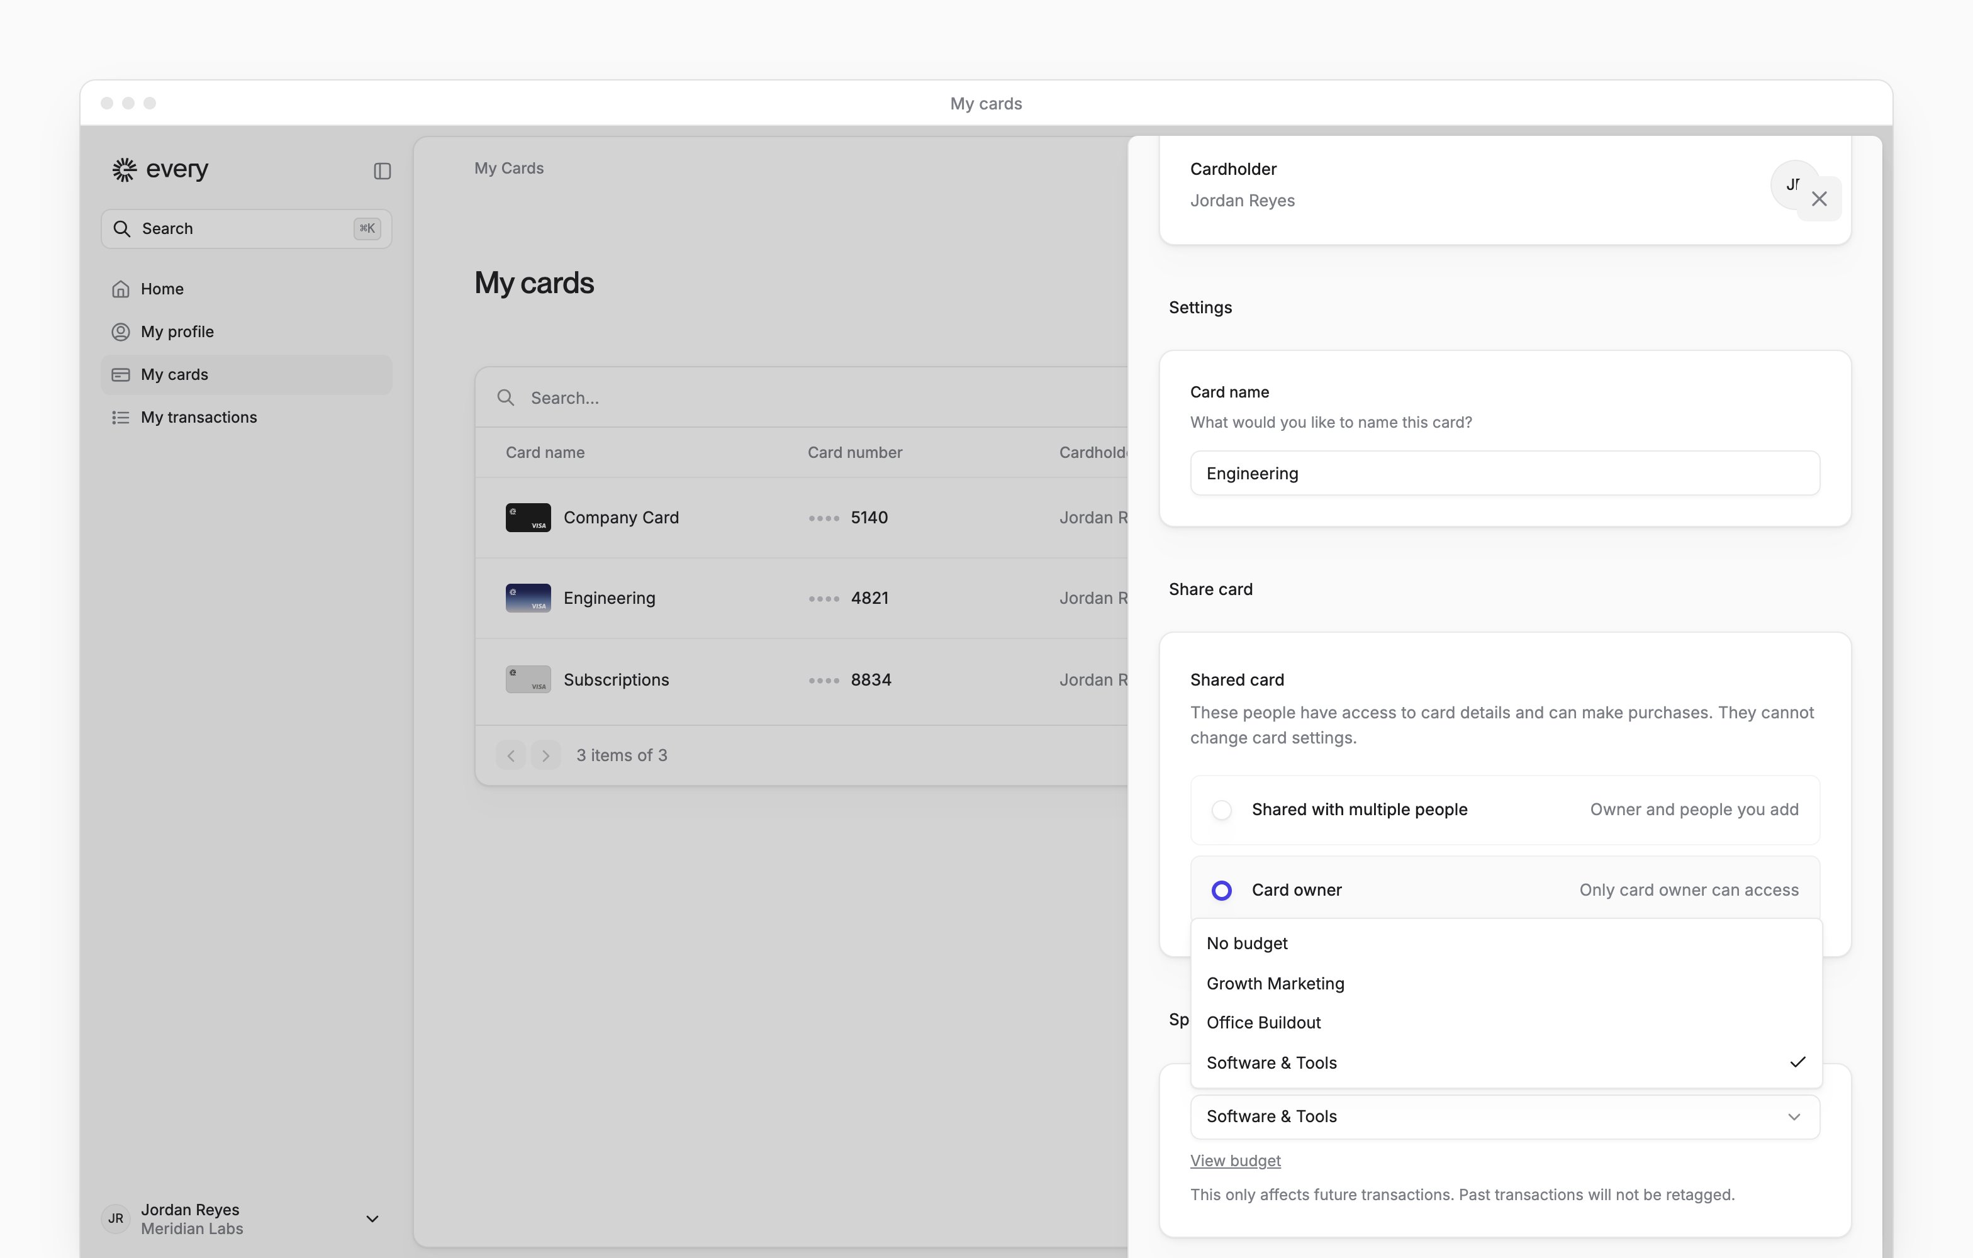This screenshot has height=1258, width=1973.
Task: Click the sidebar Search field
Action: (246, 228)
